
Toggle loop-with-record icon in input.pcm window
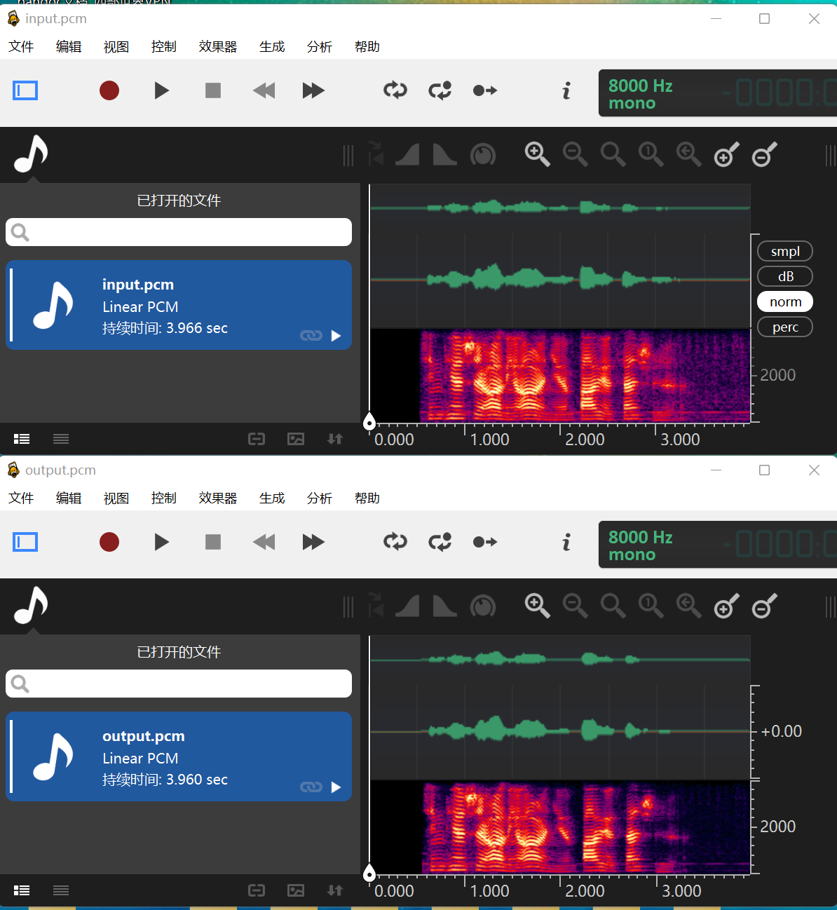(440, 90)
